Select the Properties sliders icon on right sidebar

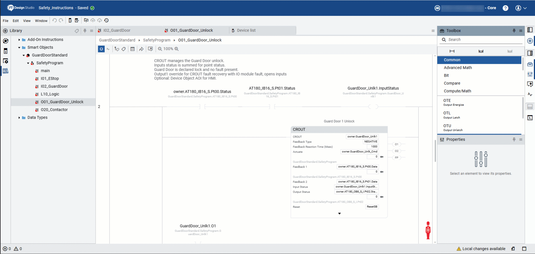tap(530, 74)
